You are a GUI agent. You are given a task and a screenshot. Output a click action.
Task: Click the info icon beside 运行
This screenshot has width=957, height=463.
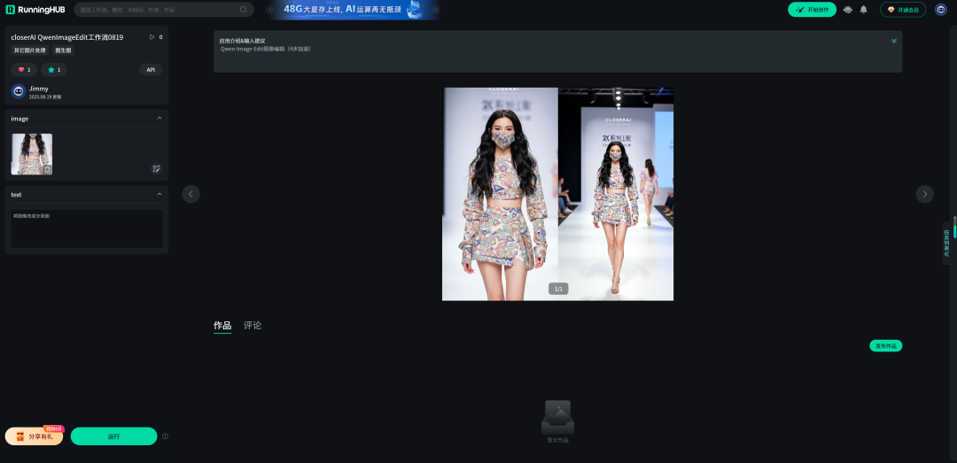(x=166, y=436)
